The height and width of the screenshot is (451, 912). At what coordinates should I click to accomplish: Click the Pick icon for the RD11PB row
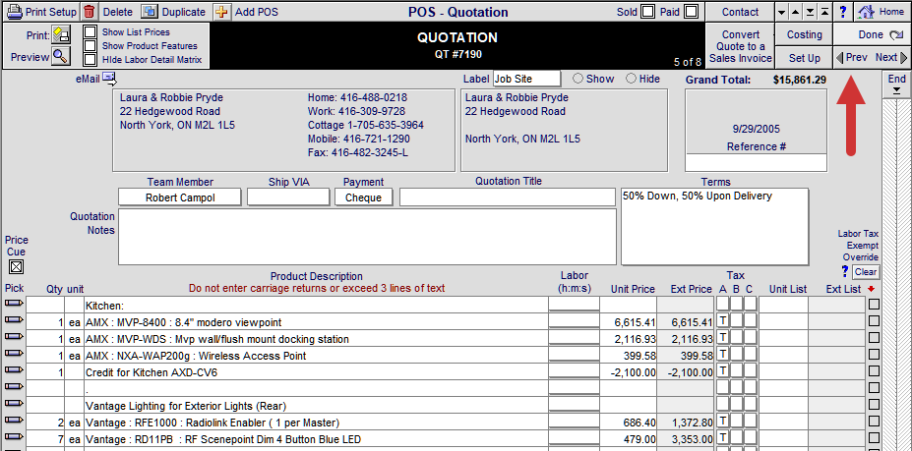coord(14,436)
